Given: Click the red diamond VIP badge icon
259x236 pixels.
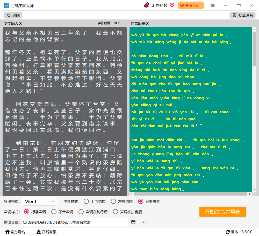Looking at the screenshot, I should pos(172,5).
